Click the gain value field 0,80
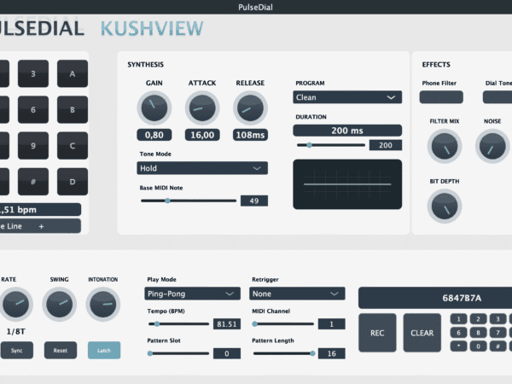This screenshot has height=384, width=512. tap(154, 135)
